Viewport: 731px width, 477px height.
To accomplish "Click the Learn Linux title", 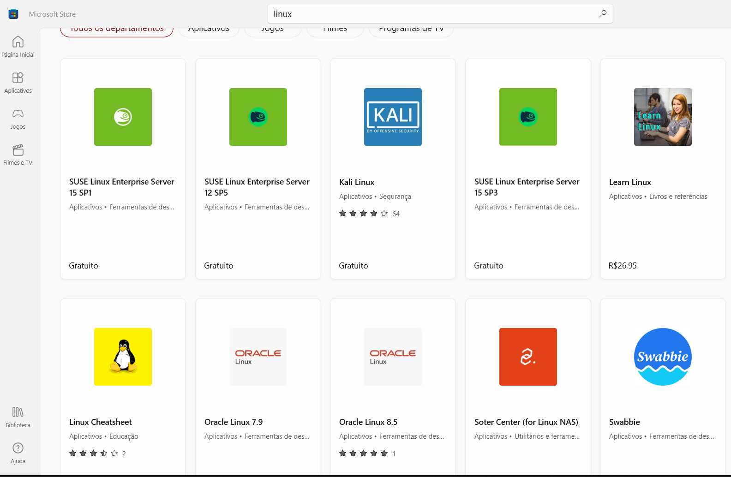I will click(630, 182).
